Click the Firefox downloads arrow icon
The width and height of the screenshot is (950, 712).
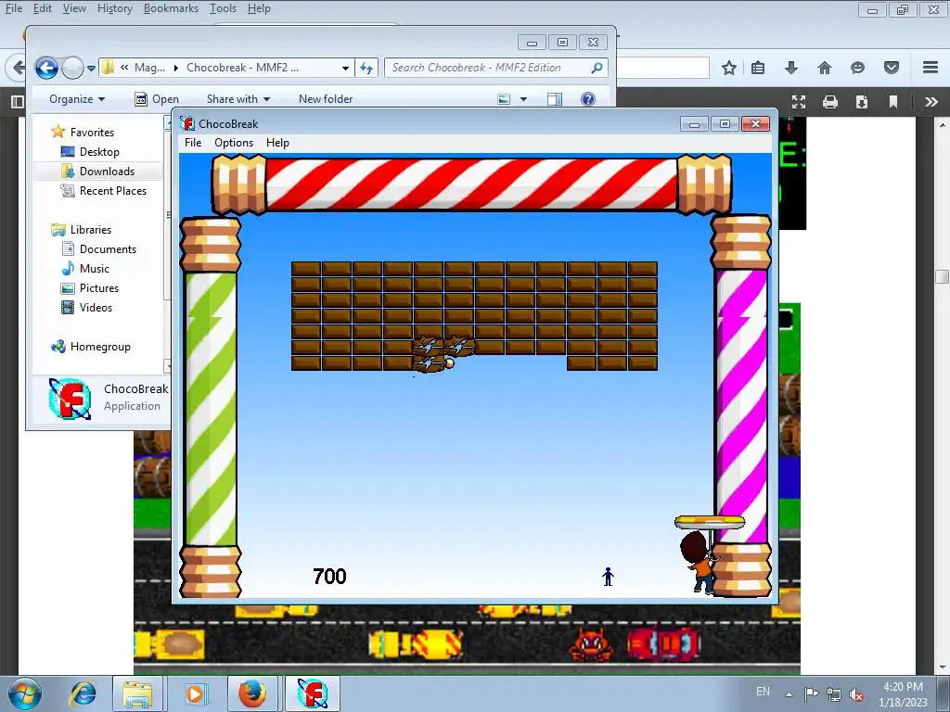(790, 68)
